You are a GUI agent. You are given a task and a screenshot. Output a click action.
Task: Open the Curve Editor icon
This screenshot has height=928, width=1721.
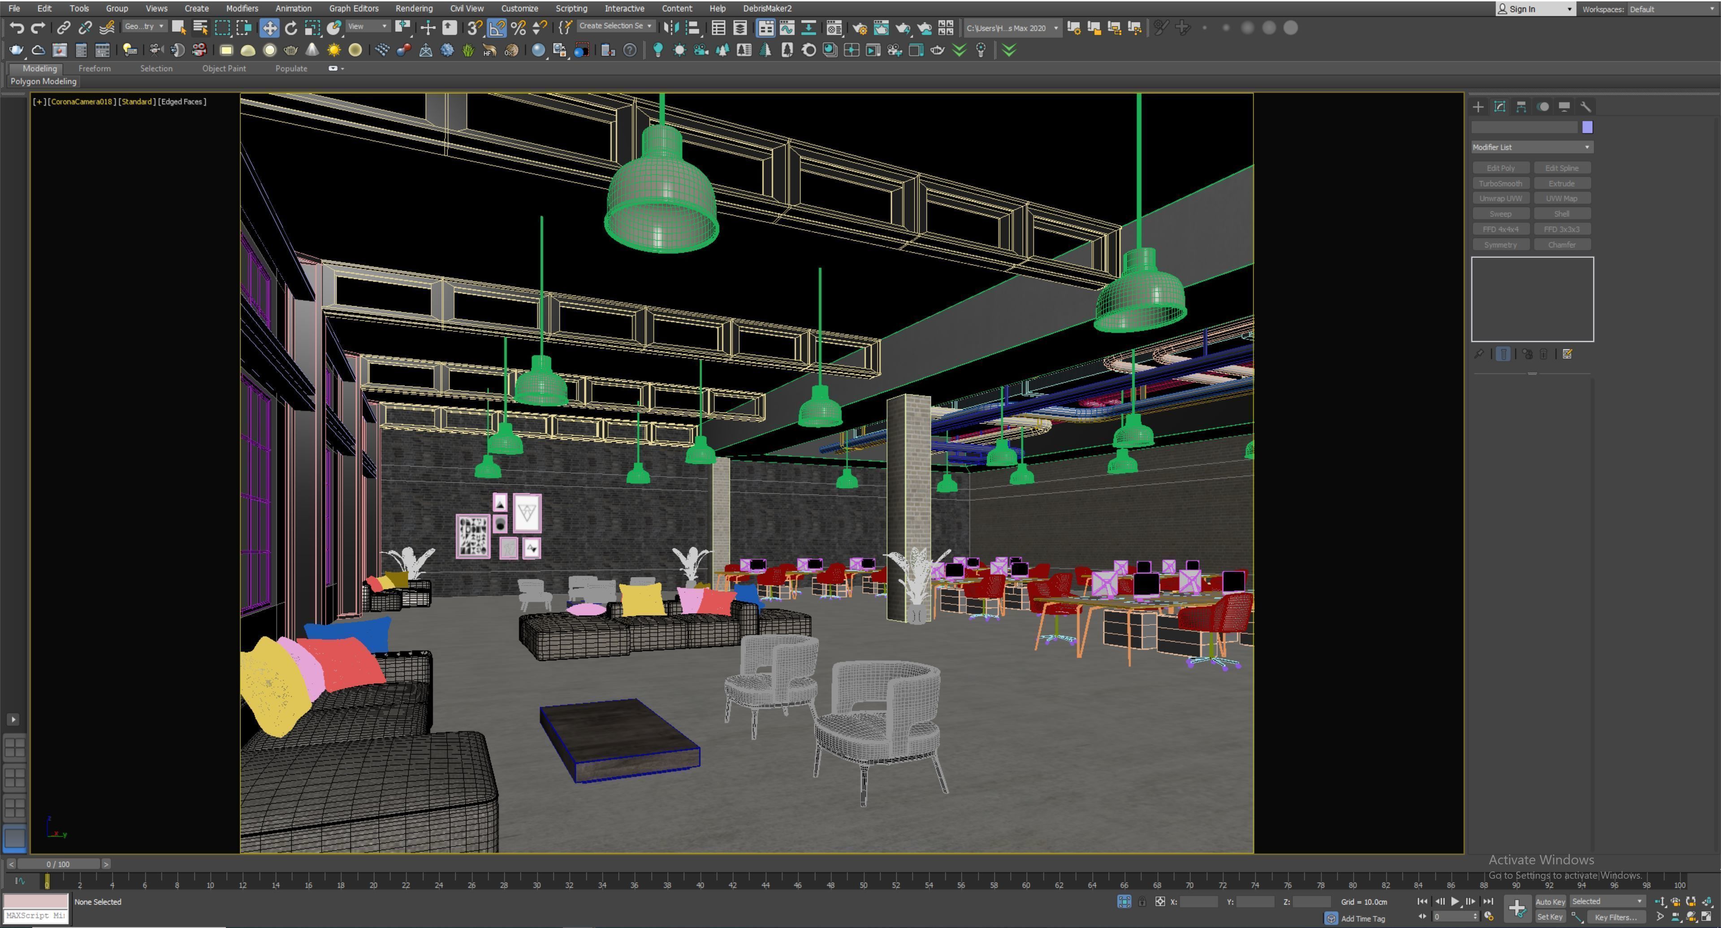[x=787, y=27]
